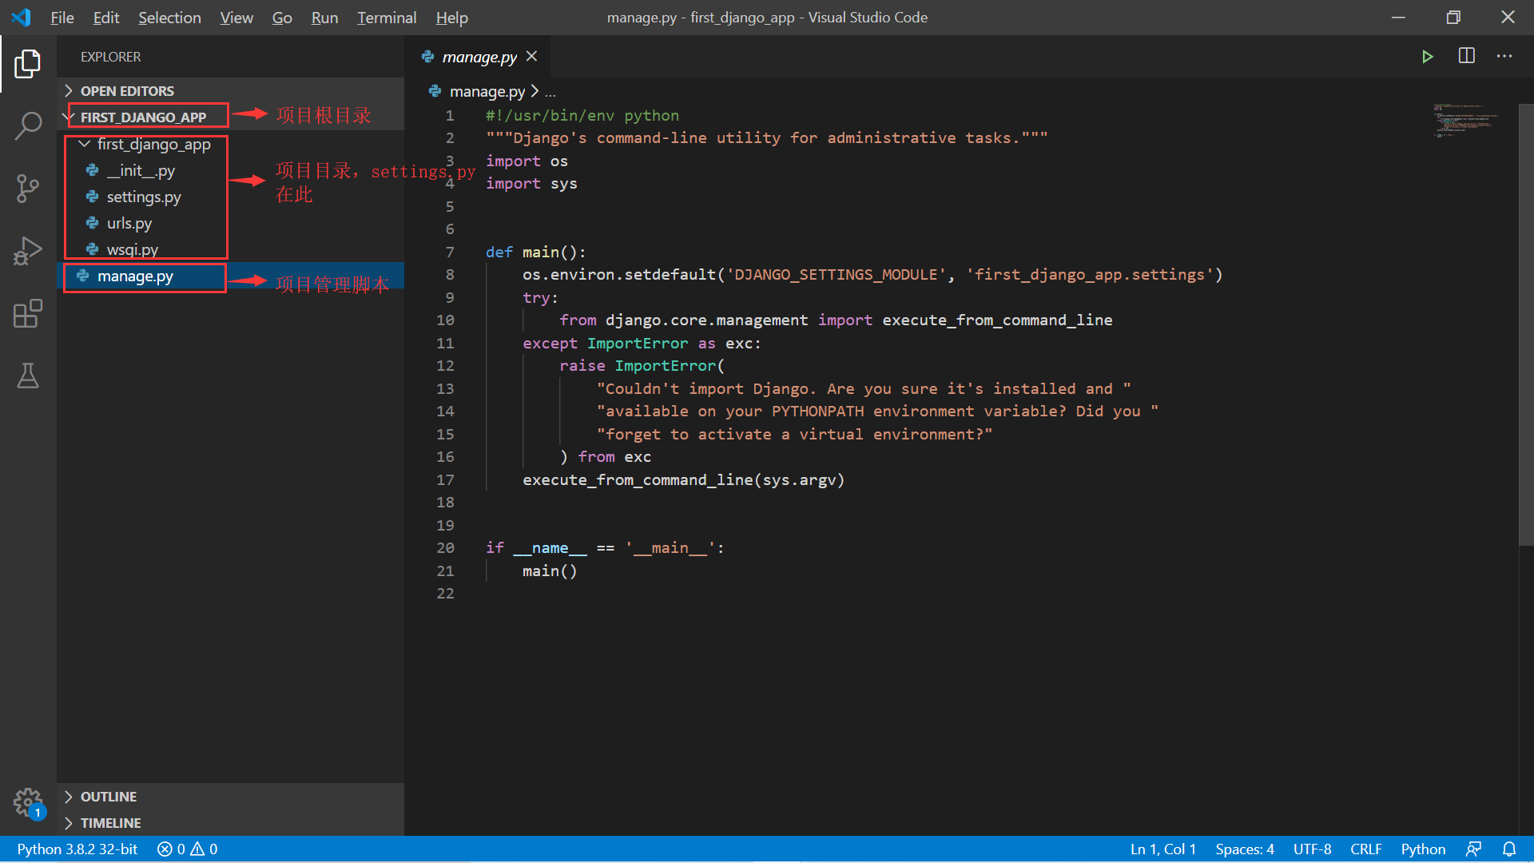Open the File menu
This screenshot has height=863, width=1534.
click(62, 18)
